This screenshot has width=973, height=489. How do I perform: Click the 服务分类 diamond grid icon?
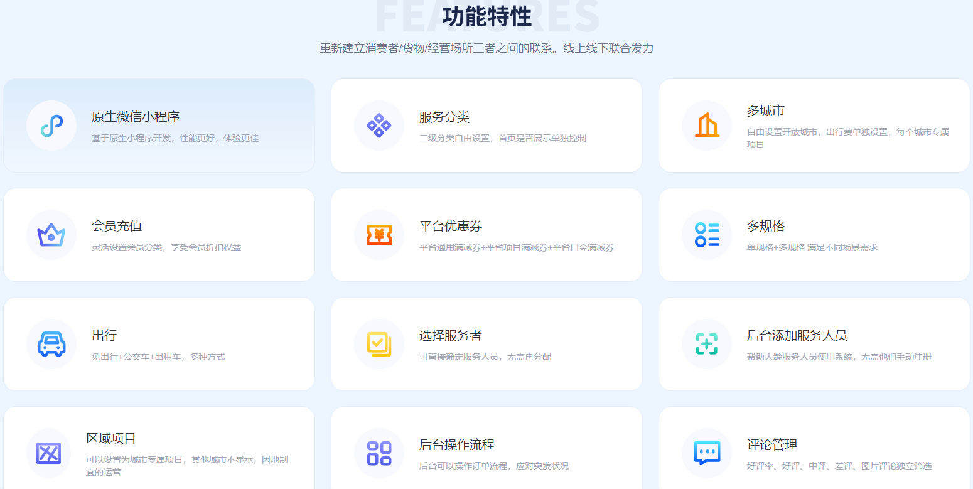point(379,126)
